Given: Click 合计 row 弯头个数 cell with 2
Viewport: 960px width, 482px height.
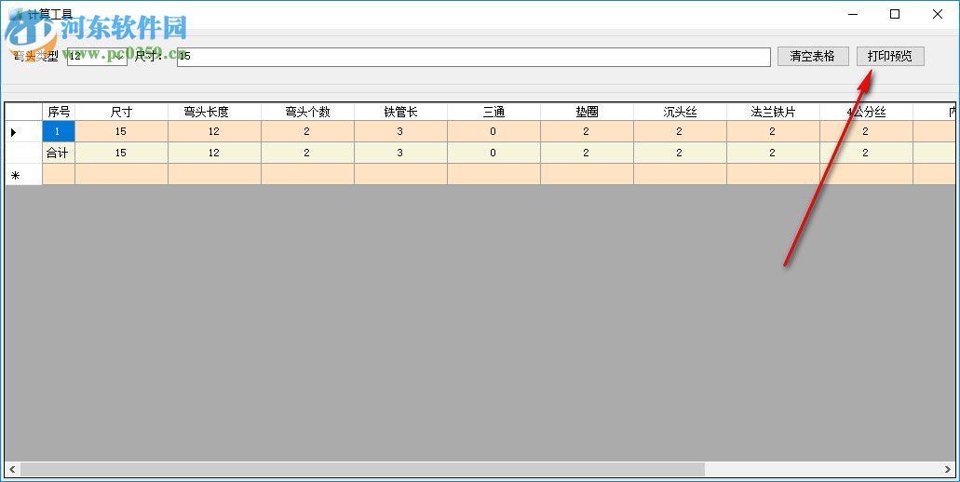Looking at the screenshot, I should coord(307,153).
